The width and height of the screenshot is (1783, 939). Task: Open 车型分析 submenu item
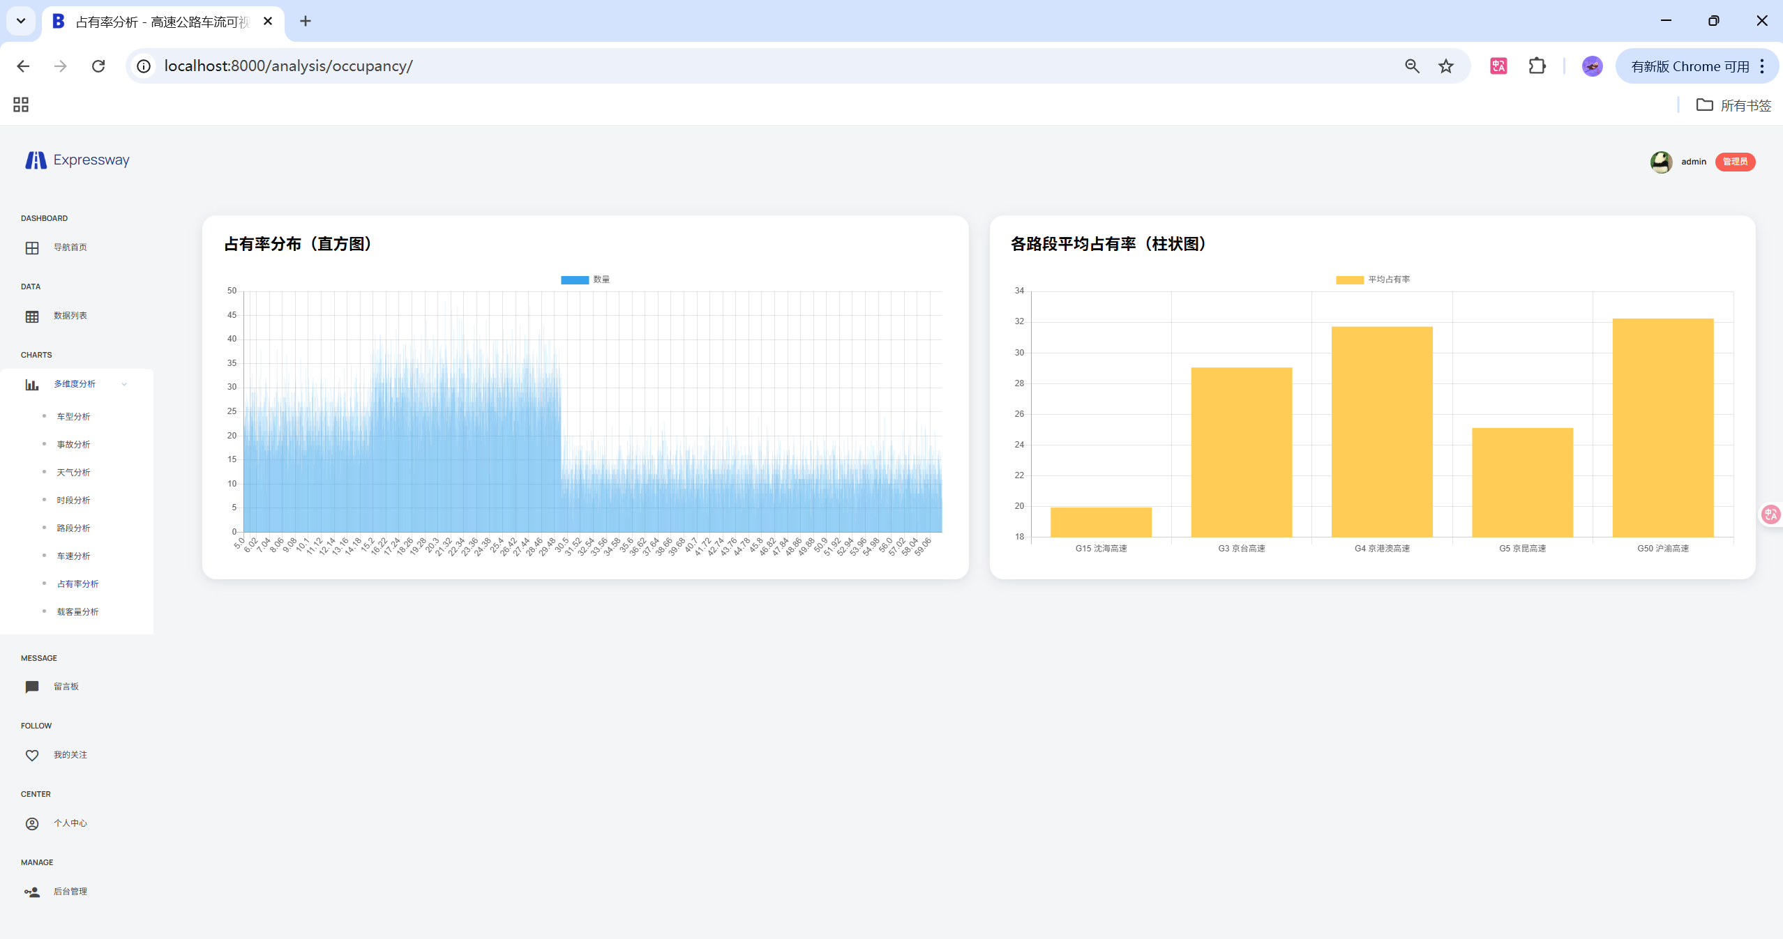(x=73, y=417)
